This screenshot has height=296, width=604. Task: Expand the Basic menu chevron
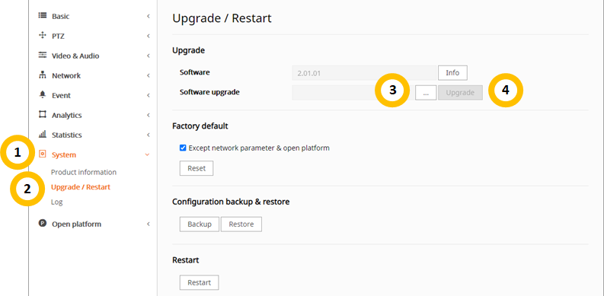148,16
